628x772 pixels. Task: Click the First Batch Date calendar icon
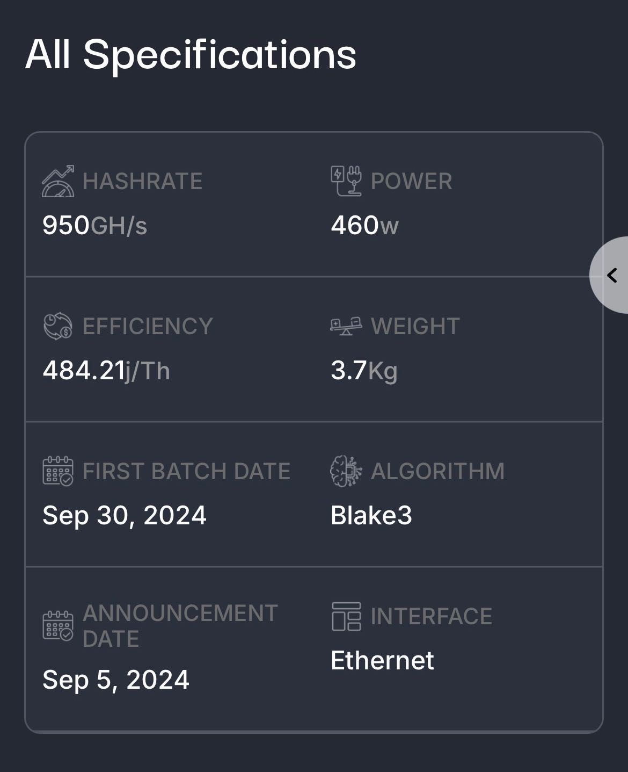[58, 471]
